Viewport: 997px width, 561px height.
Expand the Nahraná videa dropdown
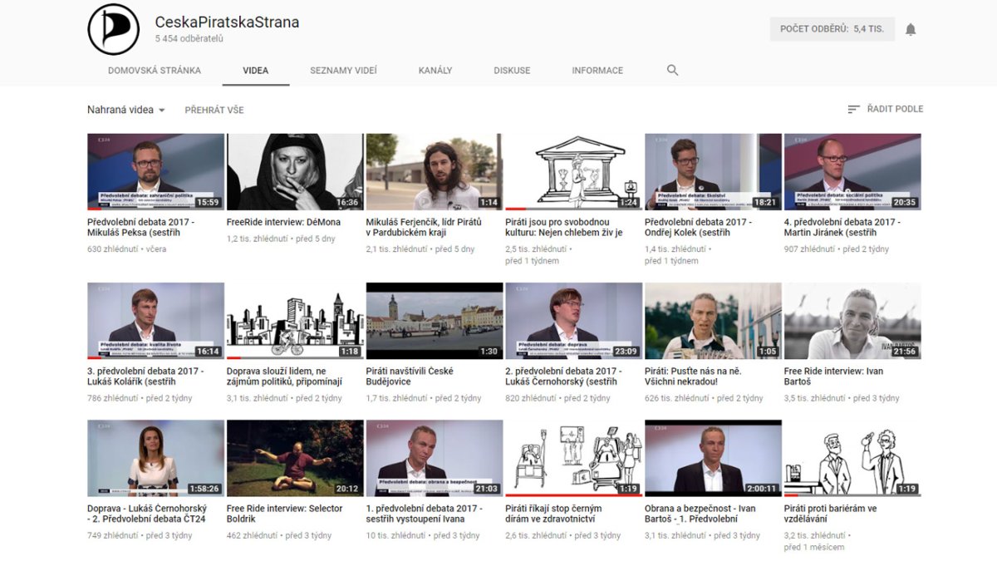pyautogui.click(x=126, y=110)
